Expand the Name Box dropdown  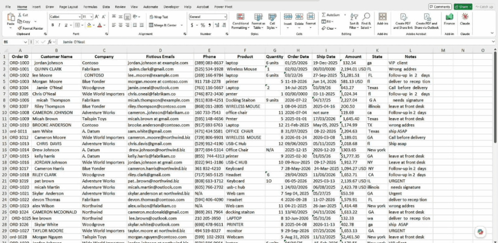click(26, 42)
